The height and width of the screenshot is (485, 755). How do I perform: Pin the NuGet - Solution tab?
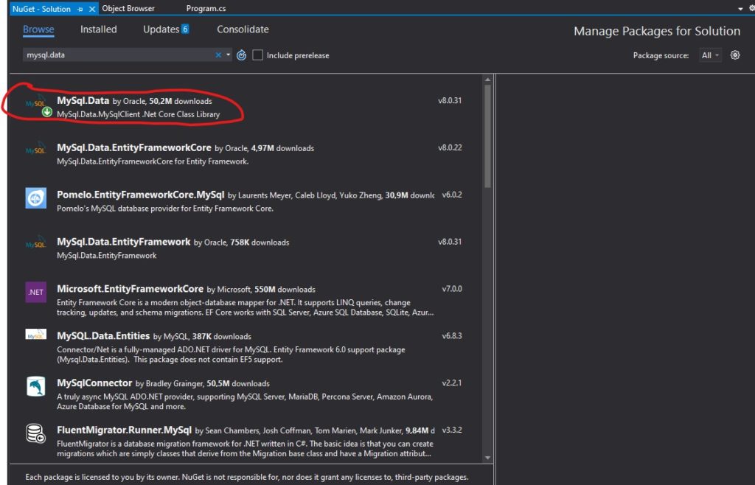[80, 9]
